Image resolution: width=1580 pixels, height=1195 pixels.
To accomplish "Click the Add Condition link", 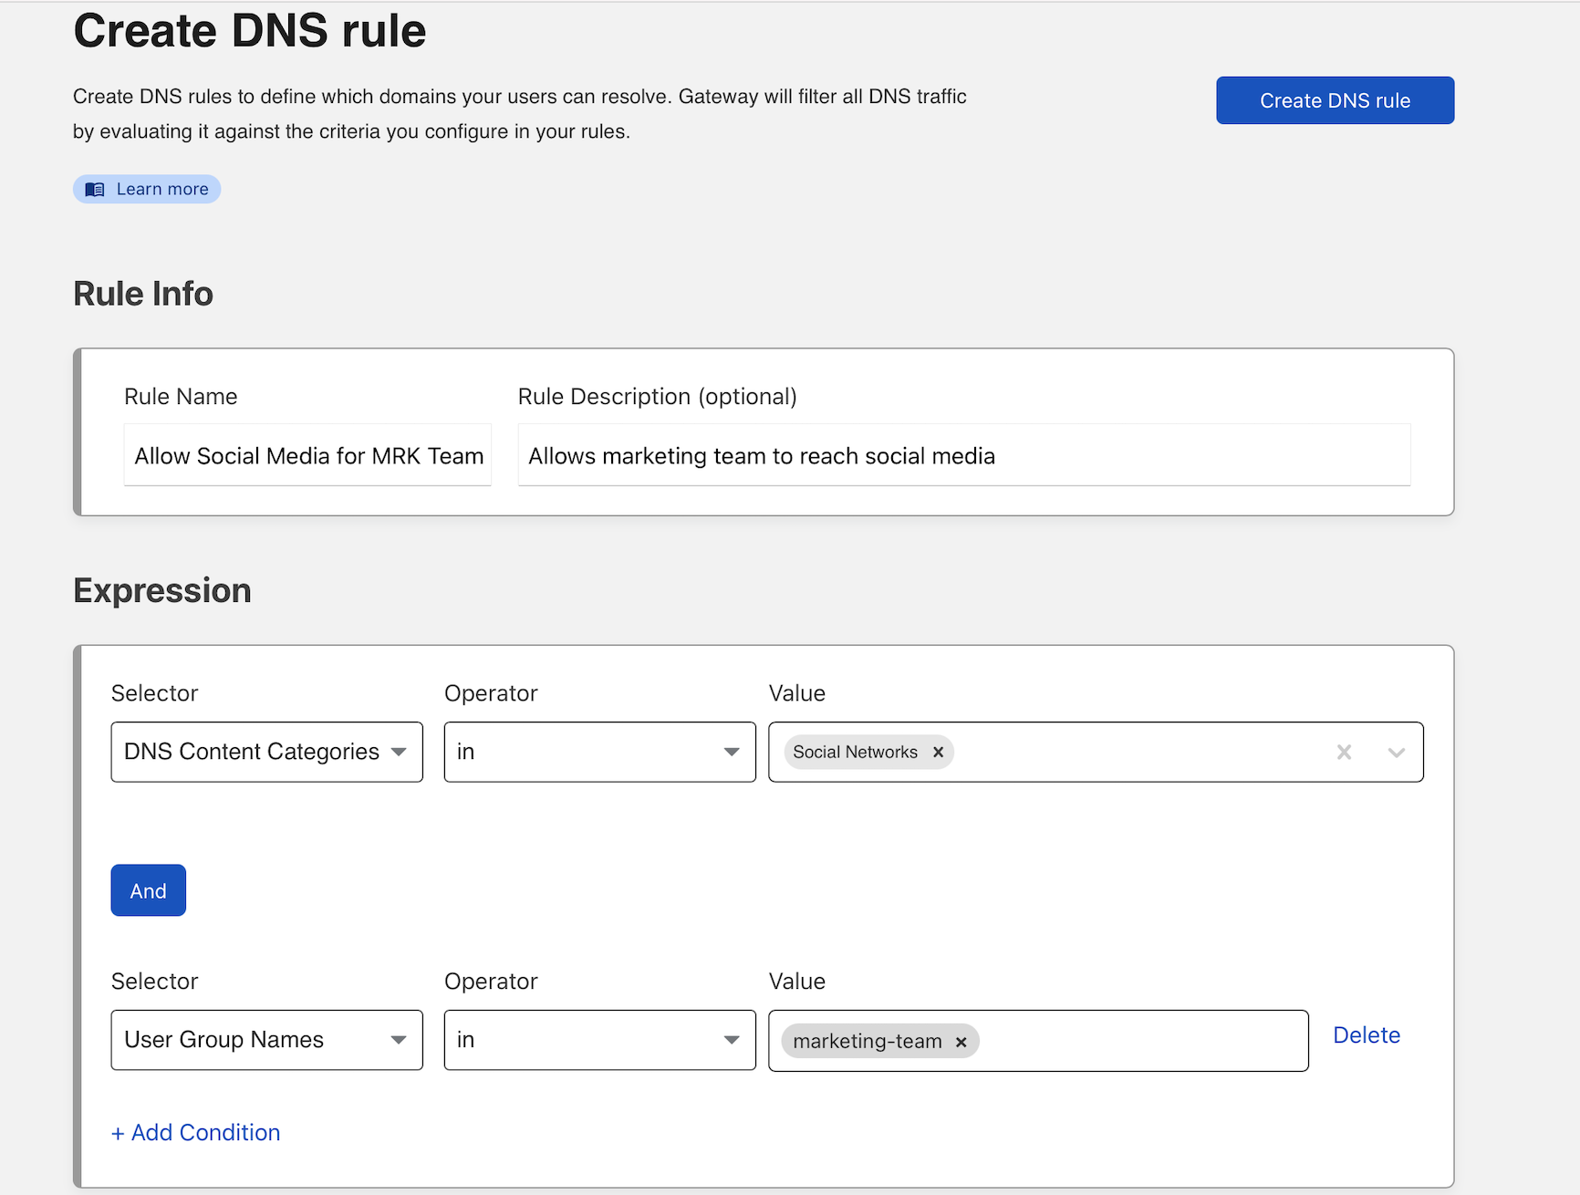I will 195,1132.
